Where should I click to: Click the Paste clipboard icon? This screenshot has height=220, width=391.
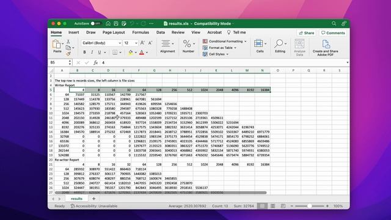(x=56, y=44)
